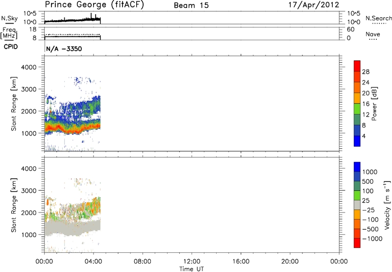This screenshot has width=392, height=272.
Task: Click the date "17/Apr/2012"
Action: [x=314, y=5]
